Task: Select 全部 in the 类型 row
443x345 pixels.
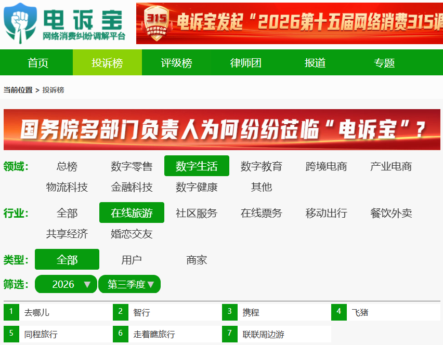Action: [x=67, y=259]
